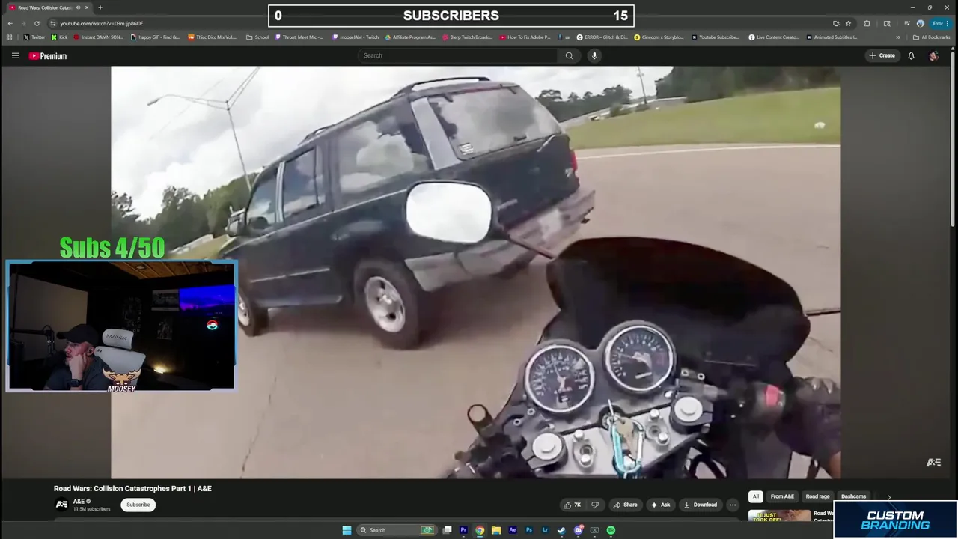Screen dimensions: 958x539
Task: Show more filter chips with the right chevron
Action: 889,496
